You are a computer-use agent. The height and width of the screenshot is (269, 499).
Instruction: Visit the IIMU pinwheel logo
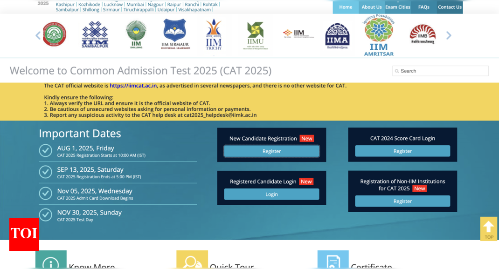tap(255, 35)
